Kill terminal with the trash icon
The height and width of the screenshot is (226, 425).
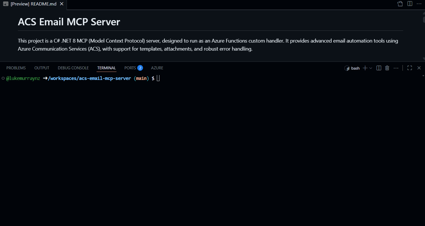387,68
